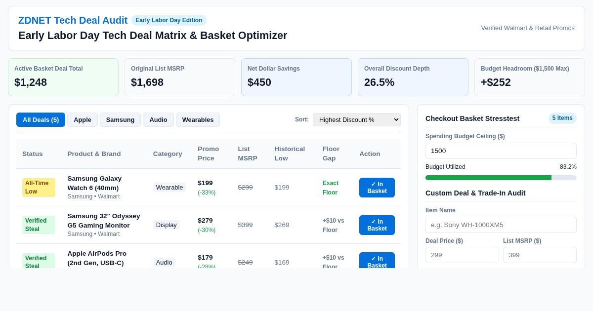The height and width of the screenshot is (311, 593).
Task: Open the Highest Discount % sort dropdown
Action: (357, 119)
